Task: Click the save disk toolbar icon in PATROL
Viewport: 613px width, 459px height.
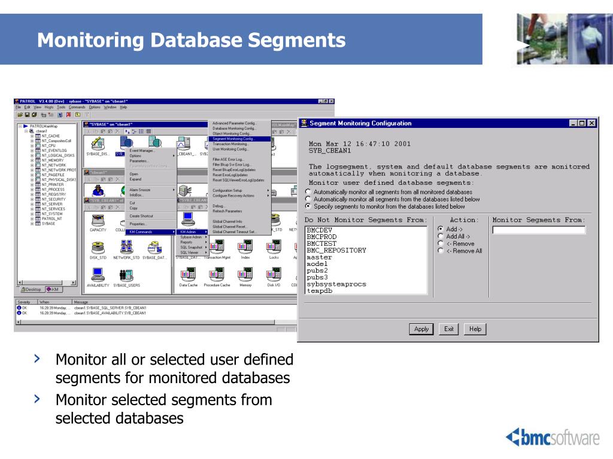Action: [27, 115]
